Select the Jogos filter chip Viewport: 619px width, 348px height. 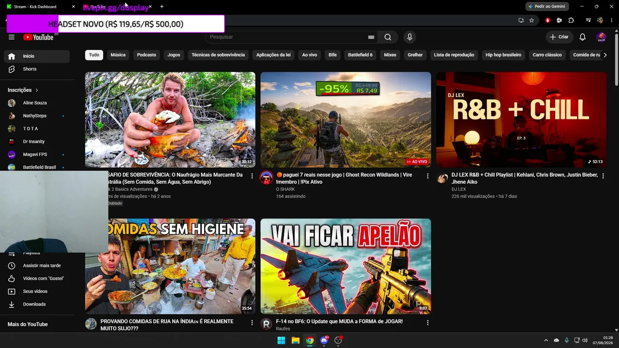point(174,55)
